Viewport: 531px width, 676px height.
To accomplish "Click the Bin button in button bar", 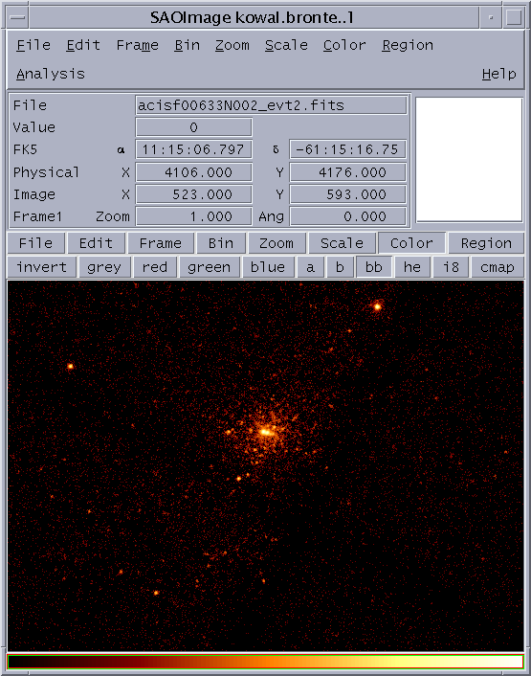I will (x=221, y=243).
